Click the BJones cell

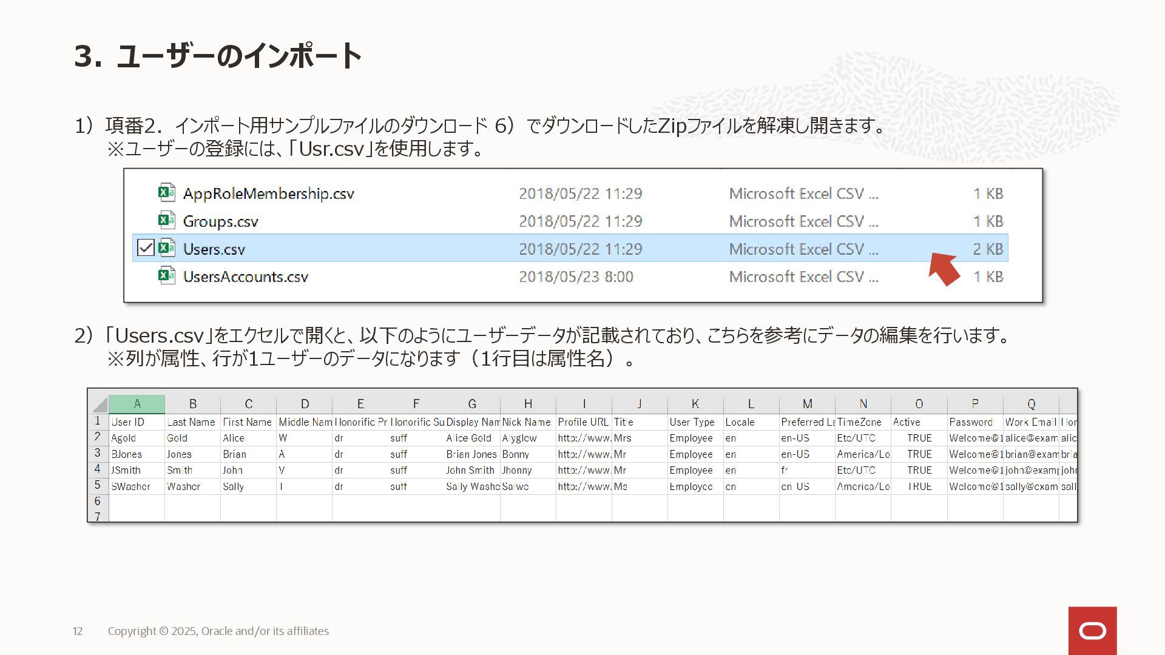pyautogui.click(x=137, y=454)
